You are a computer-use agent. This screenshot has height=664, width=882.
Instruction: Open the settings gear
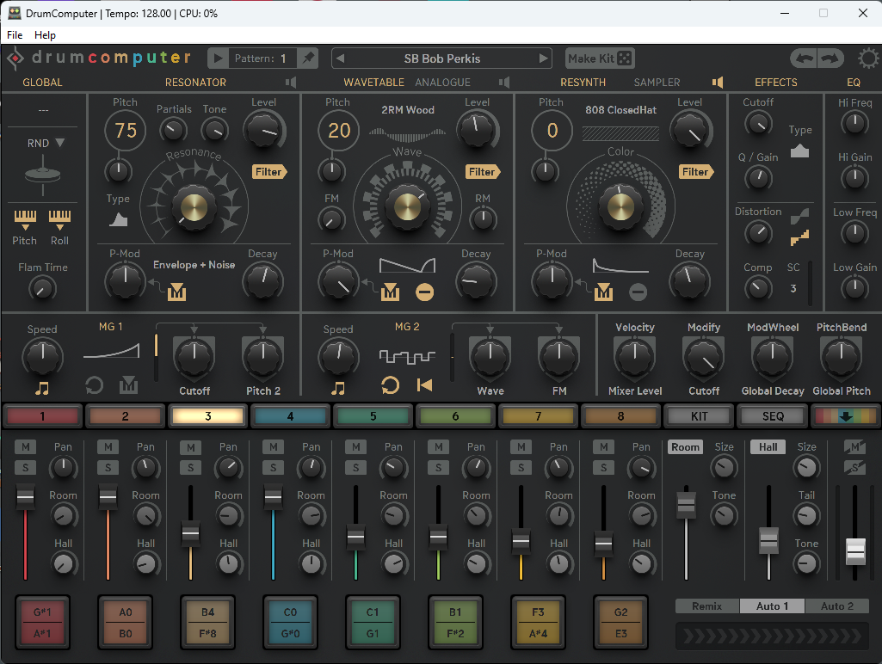click(868, 58)
